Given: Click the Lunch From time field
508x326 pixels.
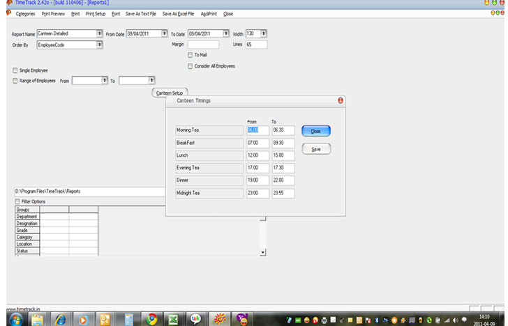Looking at the screenshot, I should pos(257,155).
